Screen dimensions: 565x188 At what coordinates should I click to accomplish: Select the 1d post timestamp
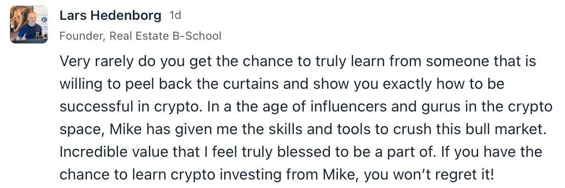click(x=175, y=16)
